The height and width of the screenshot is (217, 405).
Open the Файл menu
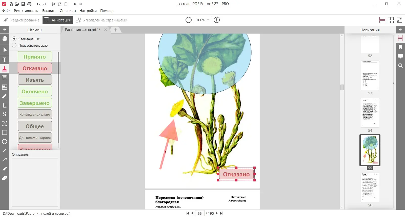pyautogui.click(x=6, y=11)
